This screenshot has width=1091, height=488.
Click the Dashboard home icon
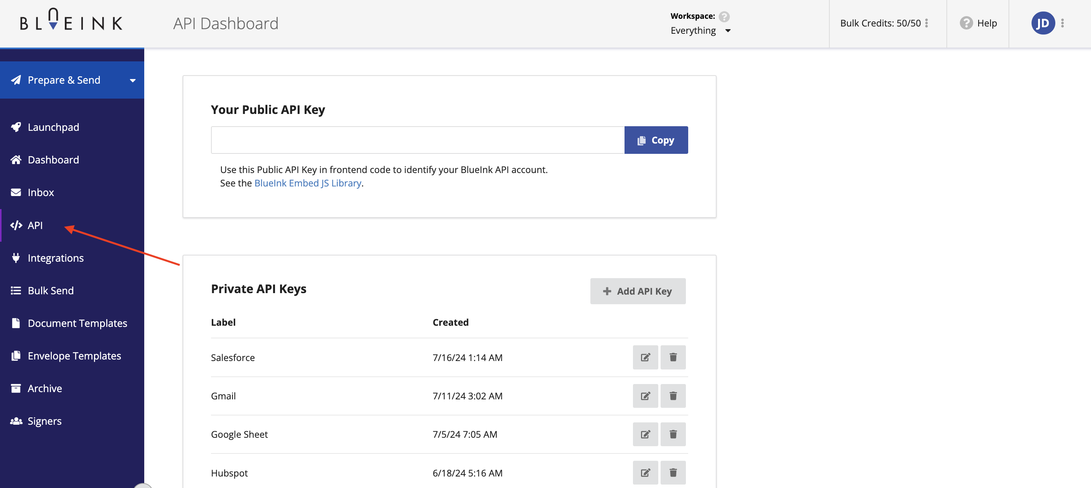(x=16, y=160)
